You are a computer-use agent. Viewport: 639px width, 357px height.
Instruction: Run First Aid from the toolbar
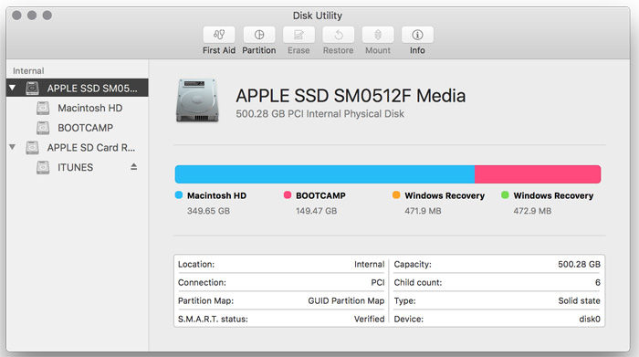[x=219, y=35]
